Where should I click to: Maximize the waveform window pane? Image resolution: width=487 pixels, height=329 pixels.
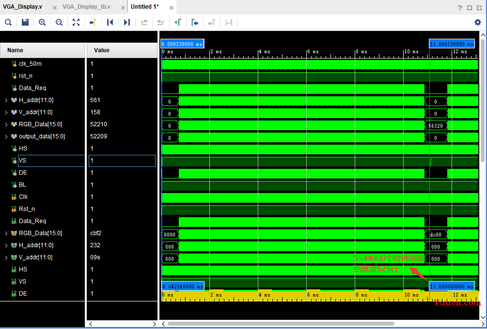470,8
